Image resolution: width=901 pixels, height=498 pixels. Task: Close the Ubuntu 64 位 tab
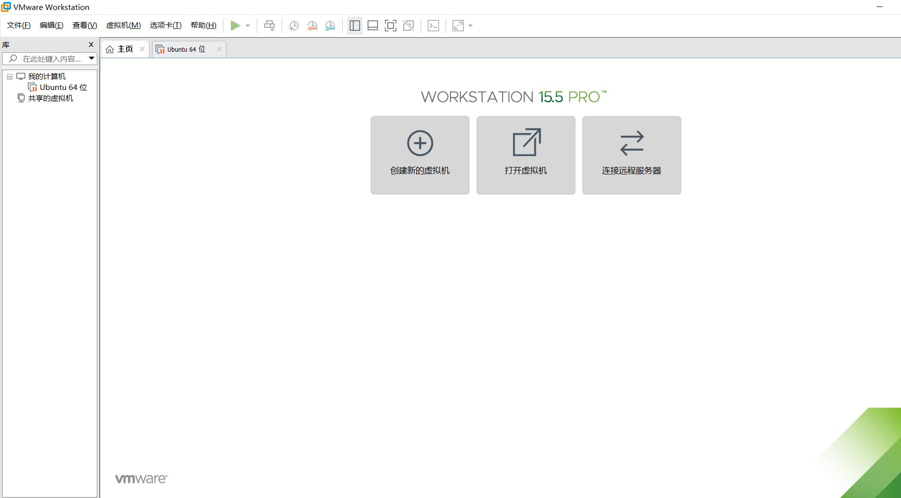219,49
